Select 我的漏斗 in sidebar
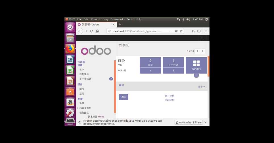 click(84, 74)
